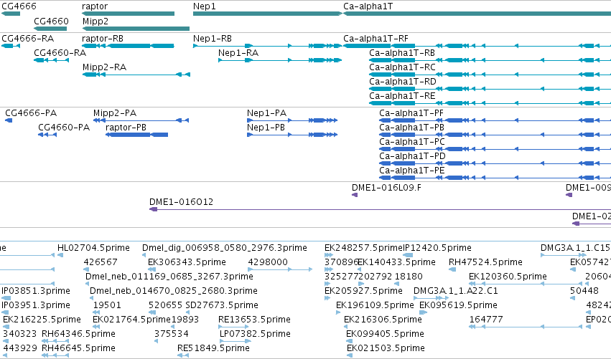Select the CG4666 gene bar

tap(11, 14)
